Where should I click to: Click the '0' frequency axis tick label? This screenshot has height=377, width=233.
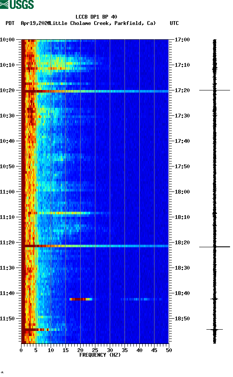pyautogui.click(x=21, y=350)
